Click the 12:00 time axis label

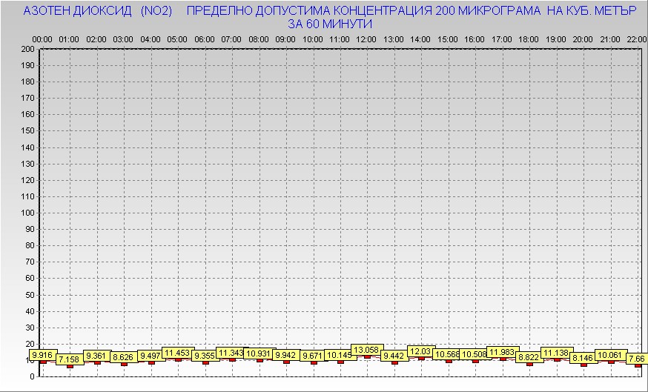click(x=366, y=39)
